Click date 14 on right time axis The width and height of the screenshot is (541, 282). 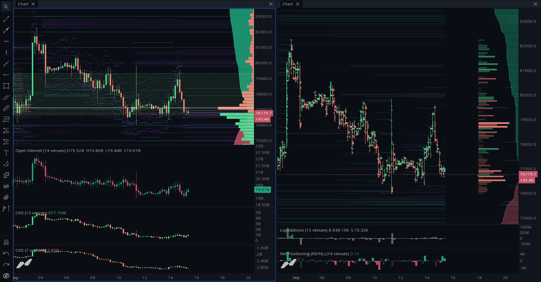(x=427, y=278)
